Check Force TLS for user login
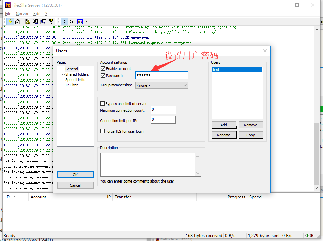Viewport: 323px width, 241px height. click(x=102, y=131)
